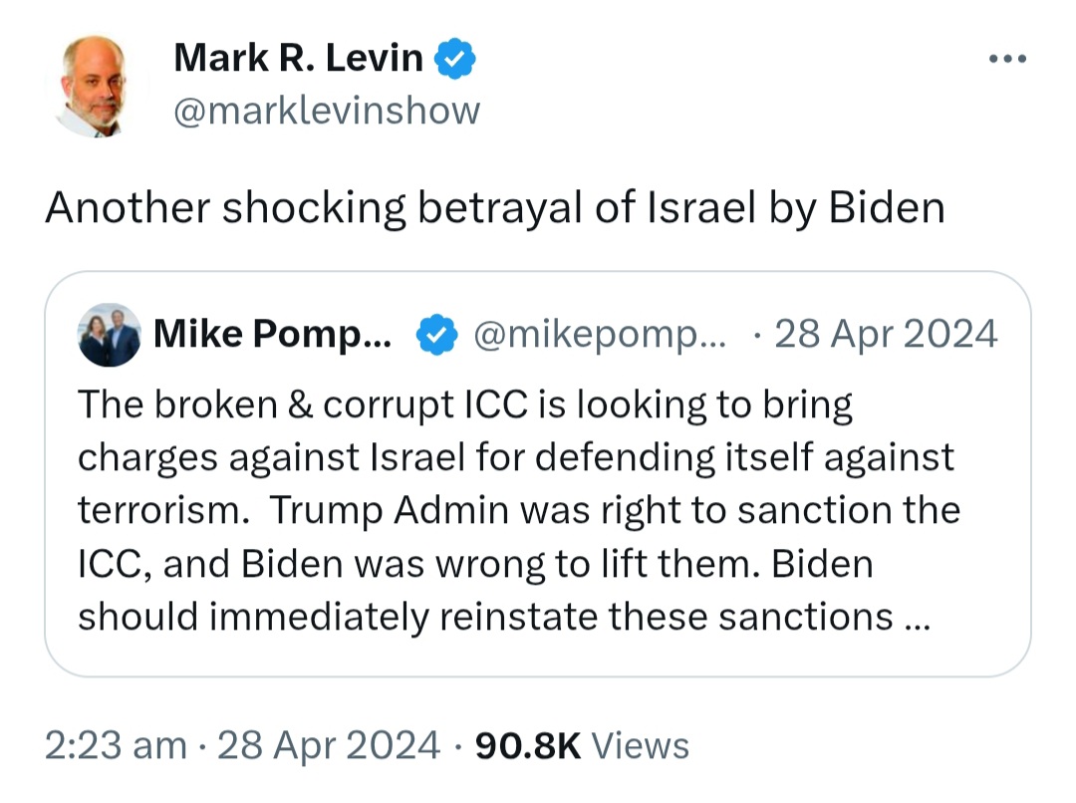
Task: Open the 90.8K view count
Action: tap(528, 746)
